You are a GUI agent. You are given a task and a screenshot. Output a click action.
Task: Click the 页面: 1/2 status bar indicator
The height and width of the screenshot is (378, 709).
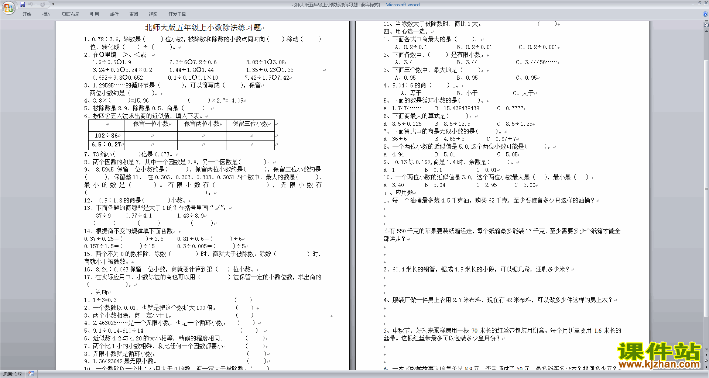pyautogui.click(x=13, y=374)
